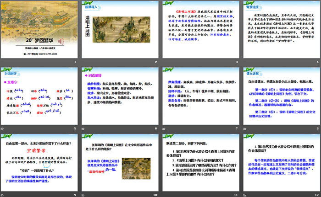Click slide number 5 label
Image resolution: width=321 pixels, height=197 pixels.
click(x=75, y=128)
